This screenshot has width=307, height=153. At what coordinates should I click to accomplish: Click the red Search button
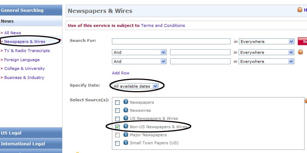(x=302, y=41)
